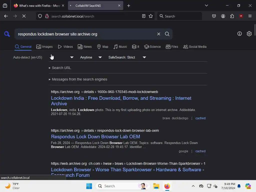Open the Anytime time range dropdown
The height and width of the screenshot is (192, 256).
91,57
